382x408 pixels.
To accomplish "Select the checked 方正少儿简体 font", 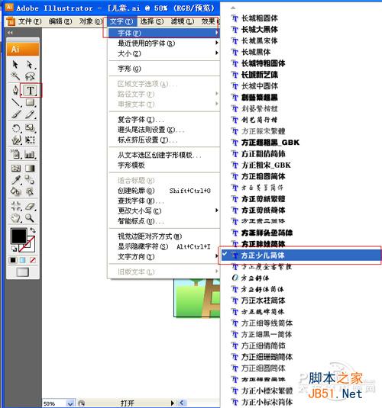I will pos(301,255).
